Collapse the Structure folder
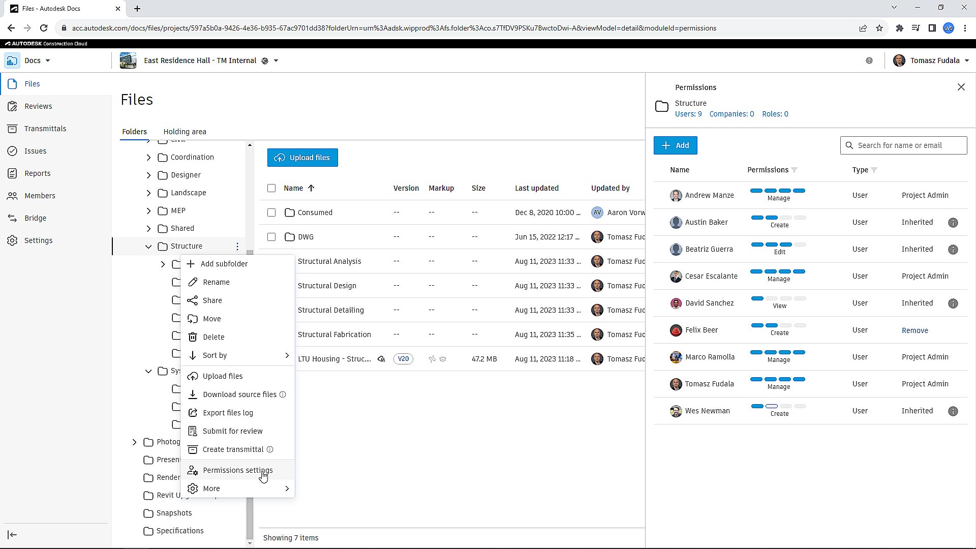 pyautogui.click(x=148, y=247)
